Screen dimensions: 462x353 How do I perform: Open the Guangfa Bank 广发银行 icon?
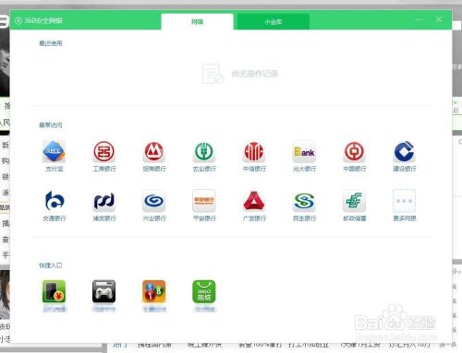(254, 201)
